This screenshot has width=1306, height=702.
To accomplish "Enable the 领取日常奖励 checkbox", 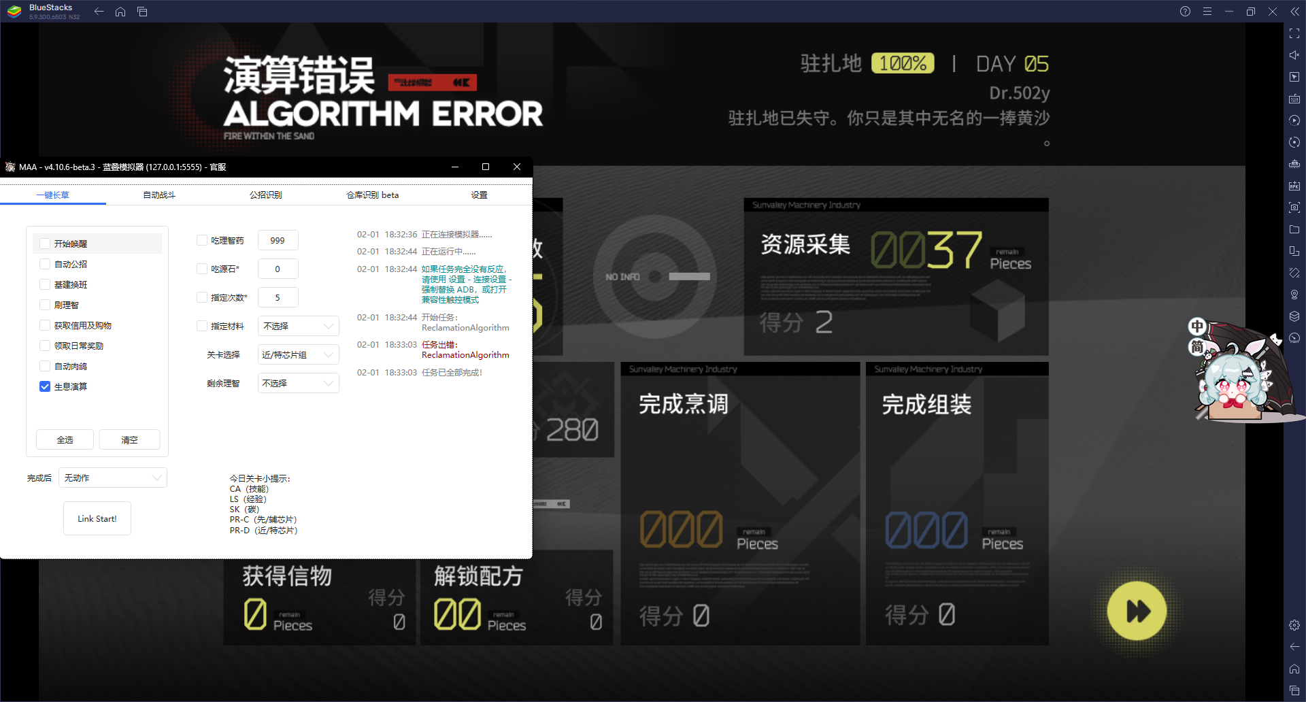I will pos(45,346).
